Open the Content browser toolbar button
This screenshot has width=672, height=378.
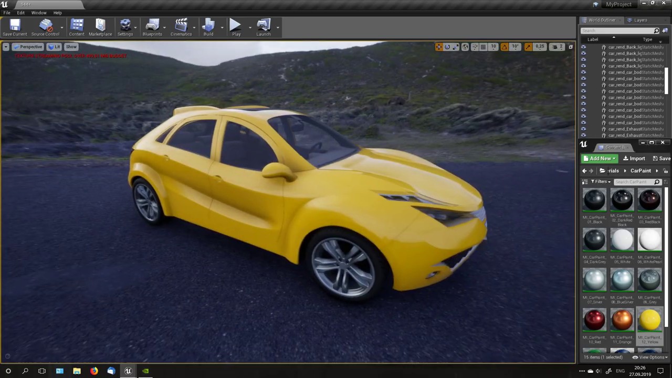coord(77,28)
